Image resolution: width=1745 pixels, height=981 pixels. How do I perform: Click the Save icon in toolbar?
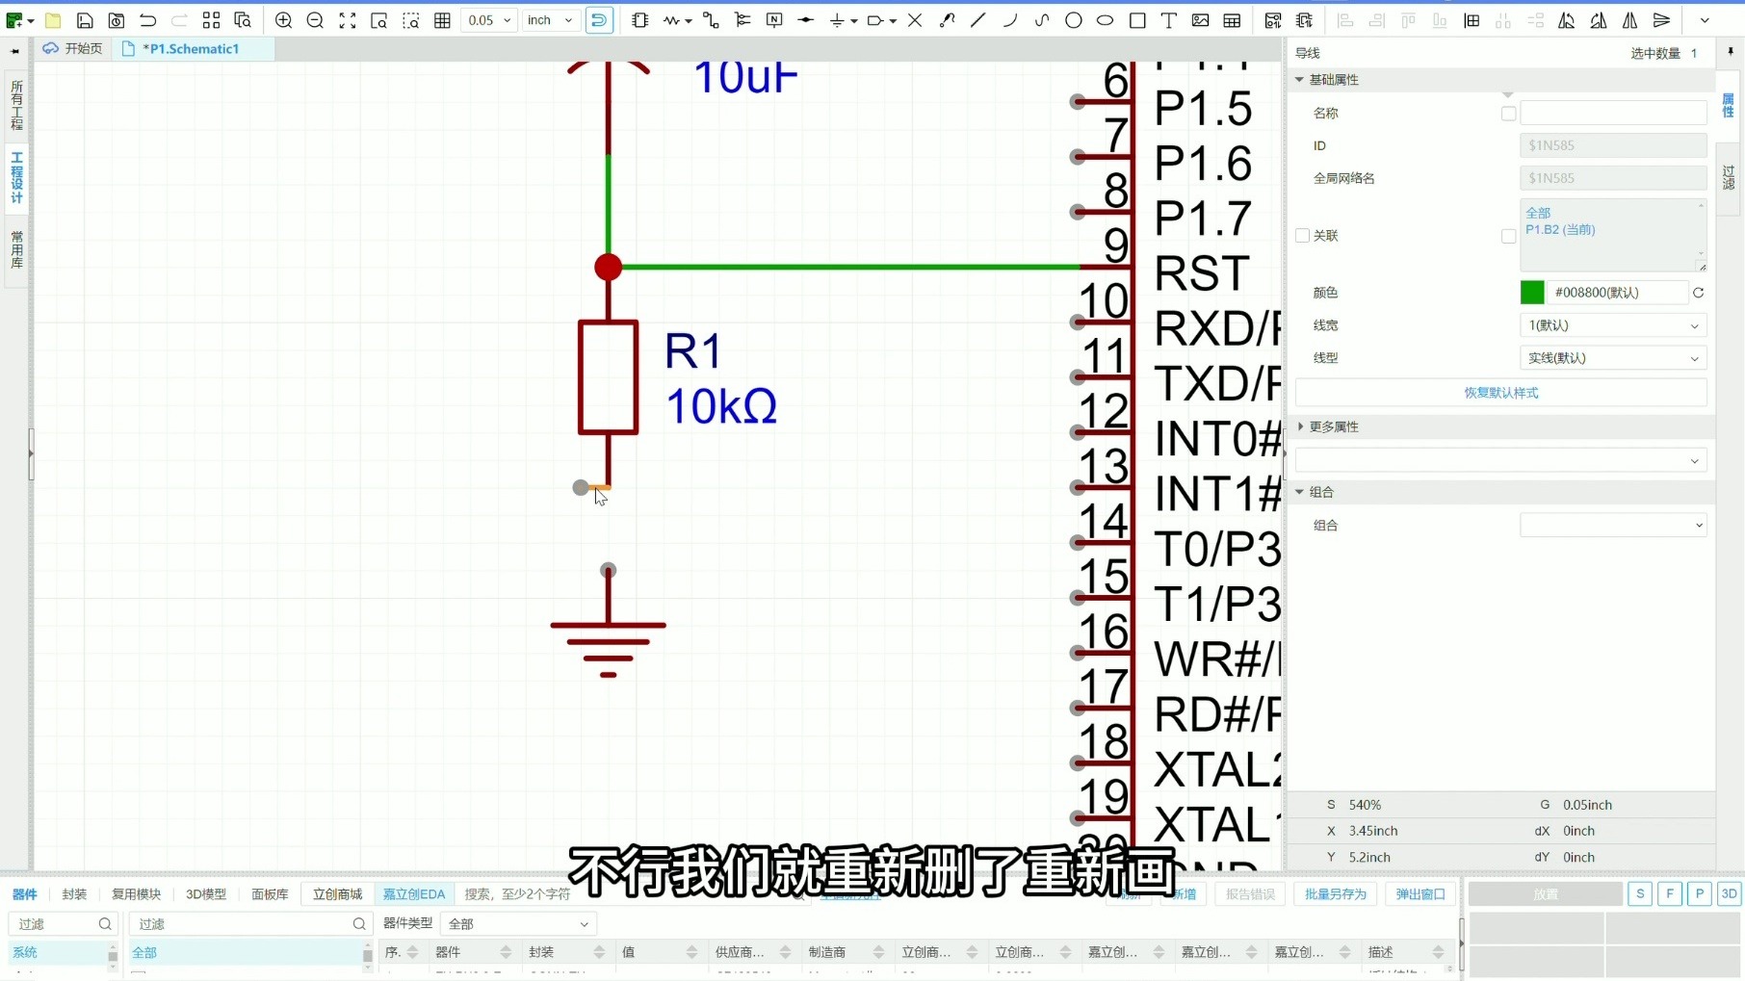(x=85, y=20)
